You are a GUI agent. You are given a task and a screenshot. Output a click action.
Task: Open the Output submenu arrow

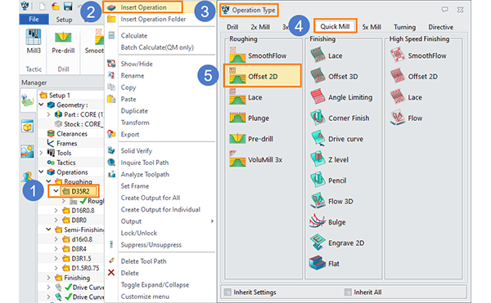212,221
